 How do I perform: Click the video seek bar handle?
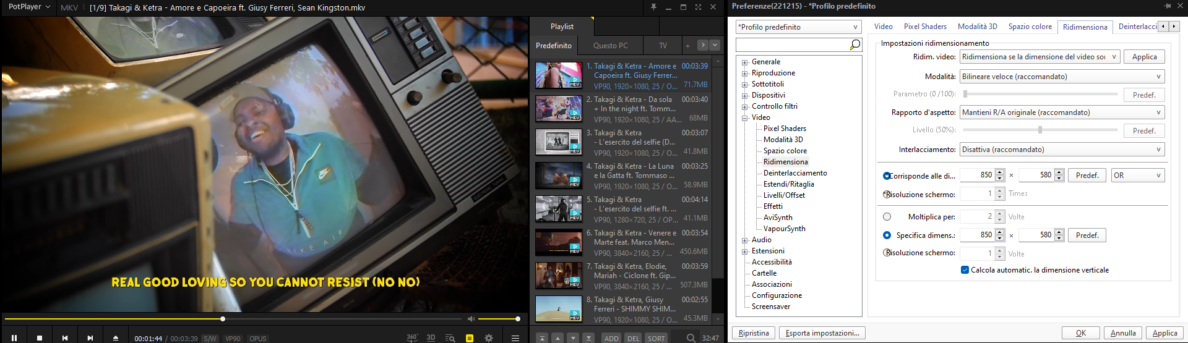(223, 319)
